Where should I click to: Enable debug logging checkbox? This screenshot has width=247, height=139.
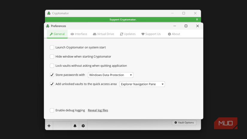[52, 110]
